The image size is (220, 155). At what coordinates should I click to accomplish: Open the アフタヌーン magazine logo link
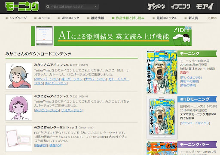click(156, 6)
